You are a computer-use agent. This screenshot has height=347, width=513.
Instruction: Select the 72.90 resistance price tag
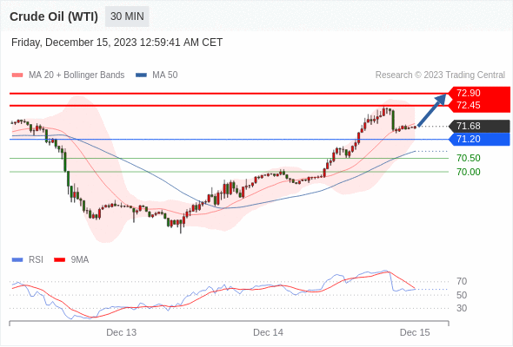478,93
